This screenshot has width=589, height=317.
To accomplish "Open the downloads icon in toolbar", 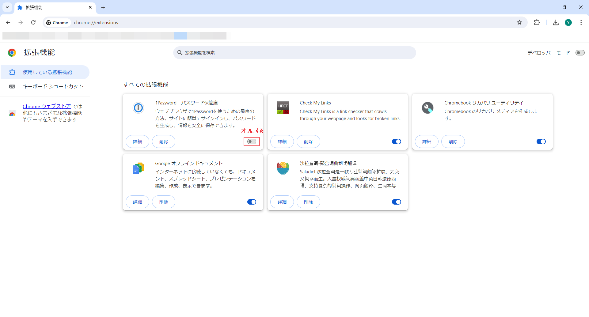I will coord(556,22).
